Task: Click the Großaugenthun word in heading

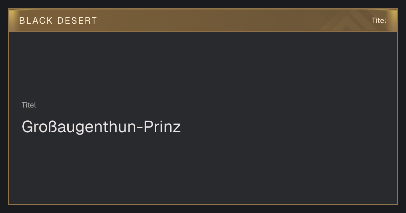Action: (x=78, y=127)
